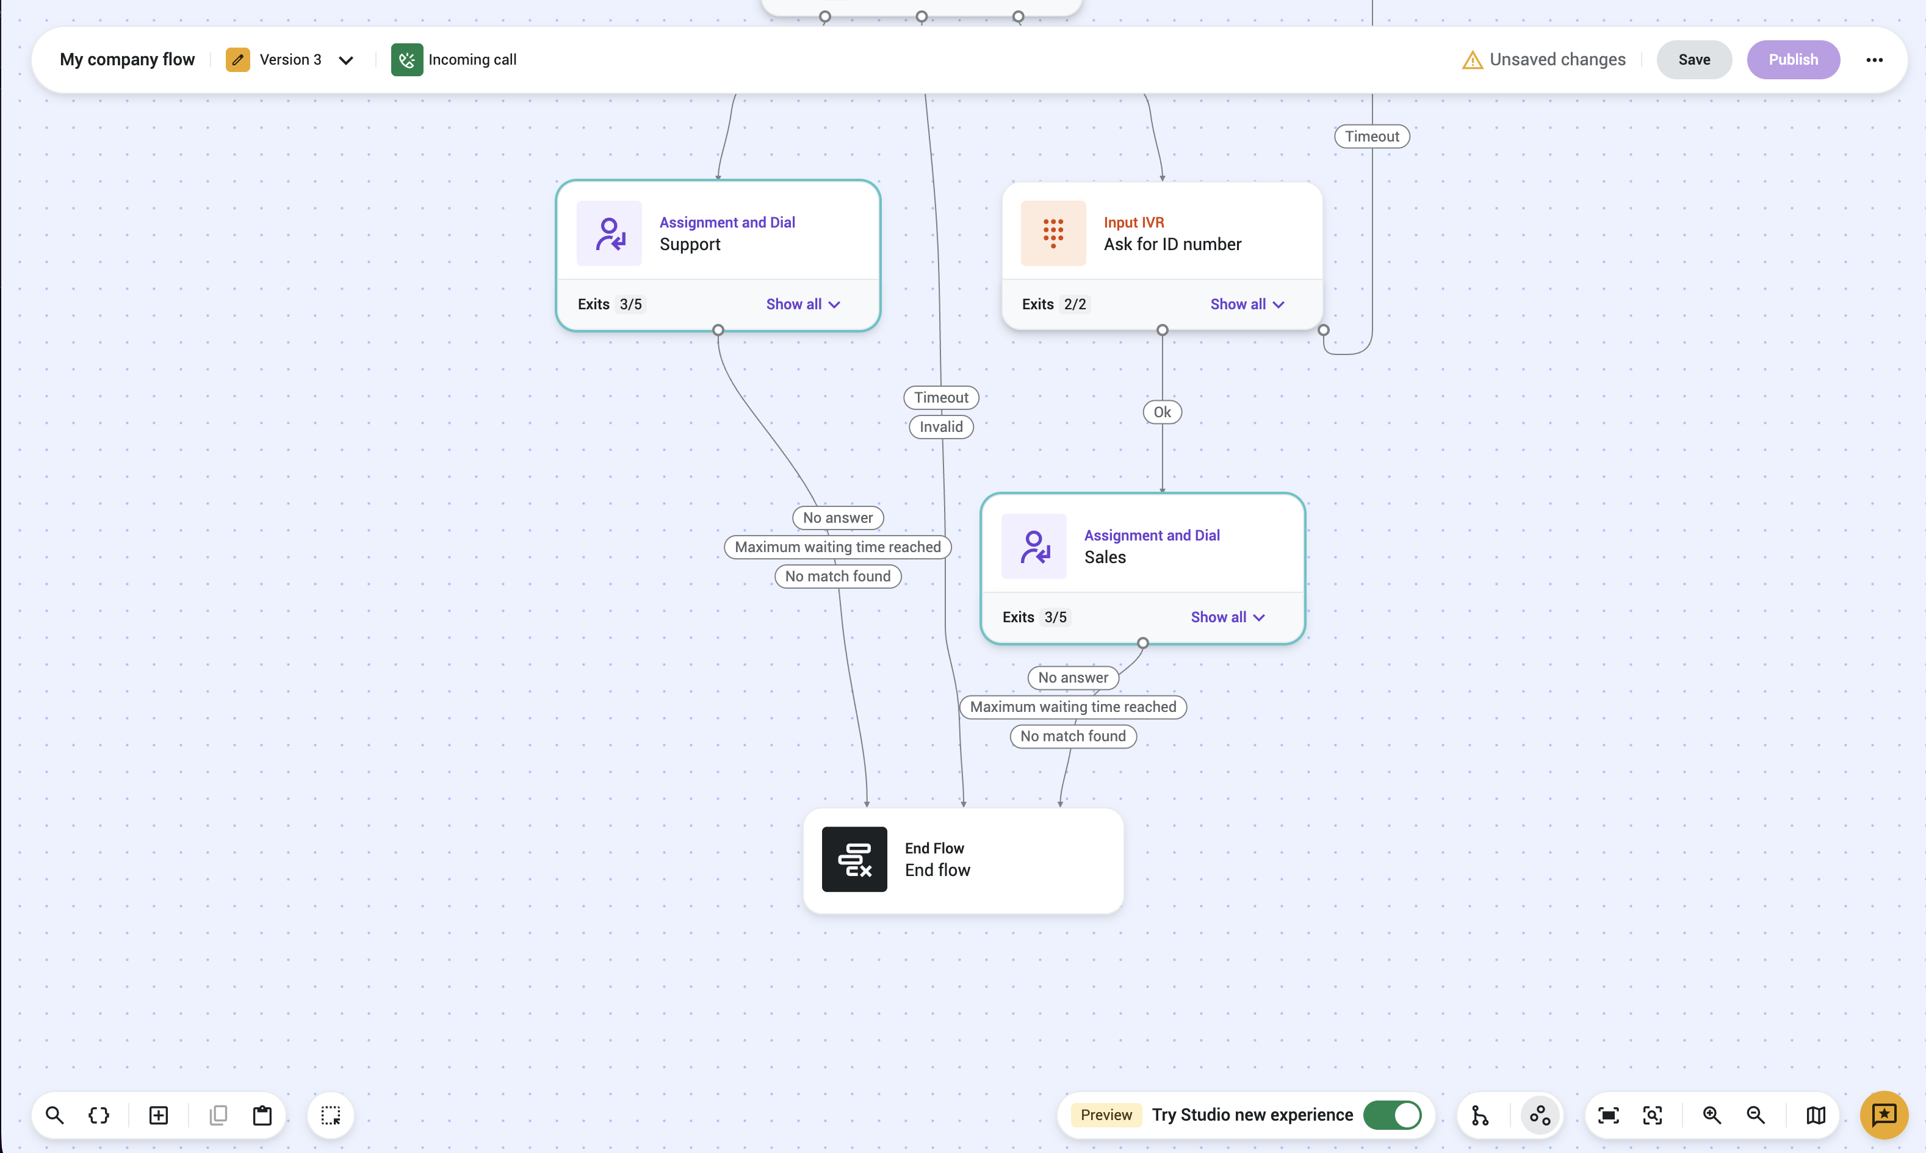Open the variables curly braces tool
Screen dimensions: 1926x1153
(99, 1116)
